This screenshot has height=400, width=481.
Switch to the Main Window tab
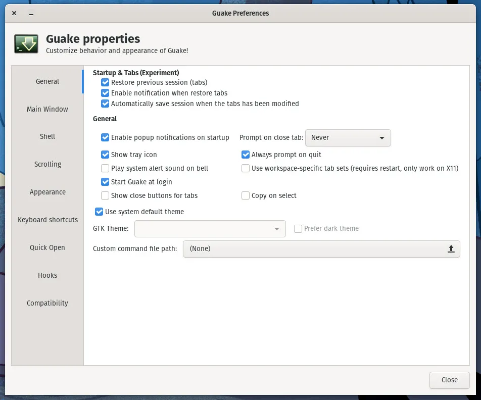coord(47,109)
